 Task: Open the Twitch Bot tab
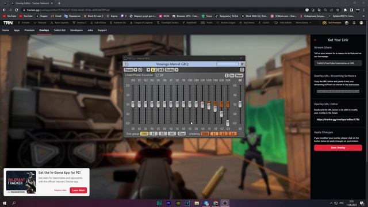[60, 30]
